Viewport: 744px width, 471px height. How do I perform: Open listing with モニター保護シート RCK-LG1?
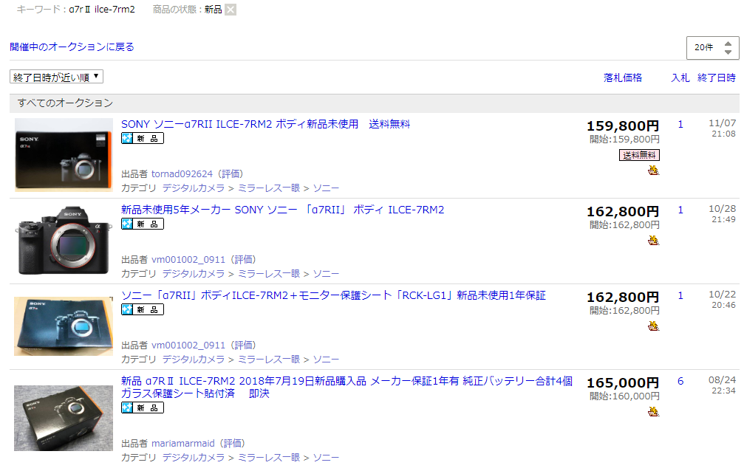(333, 295)
